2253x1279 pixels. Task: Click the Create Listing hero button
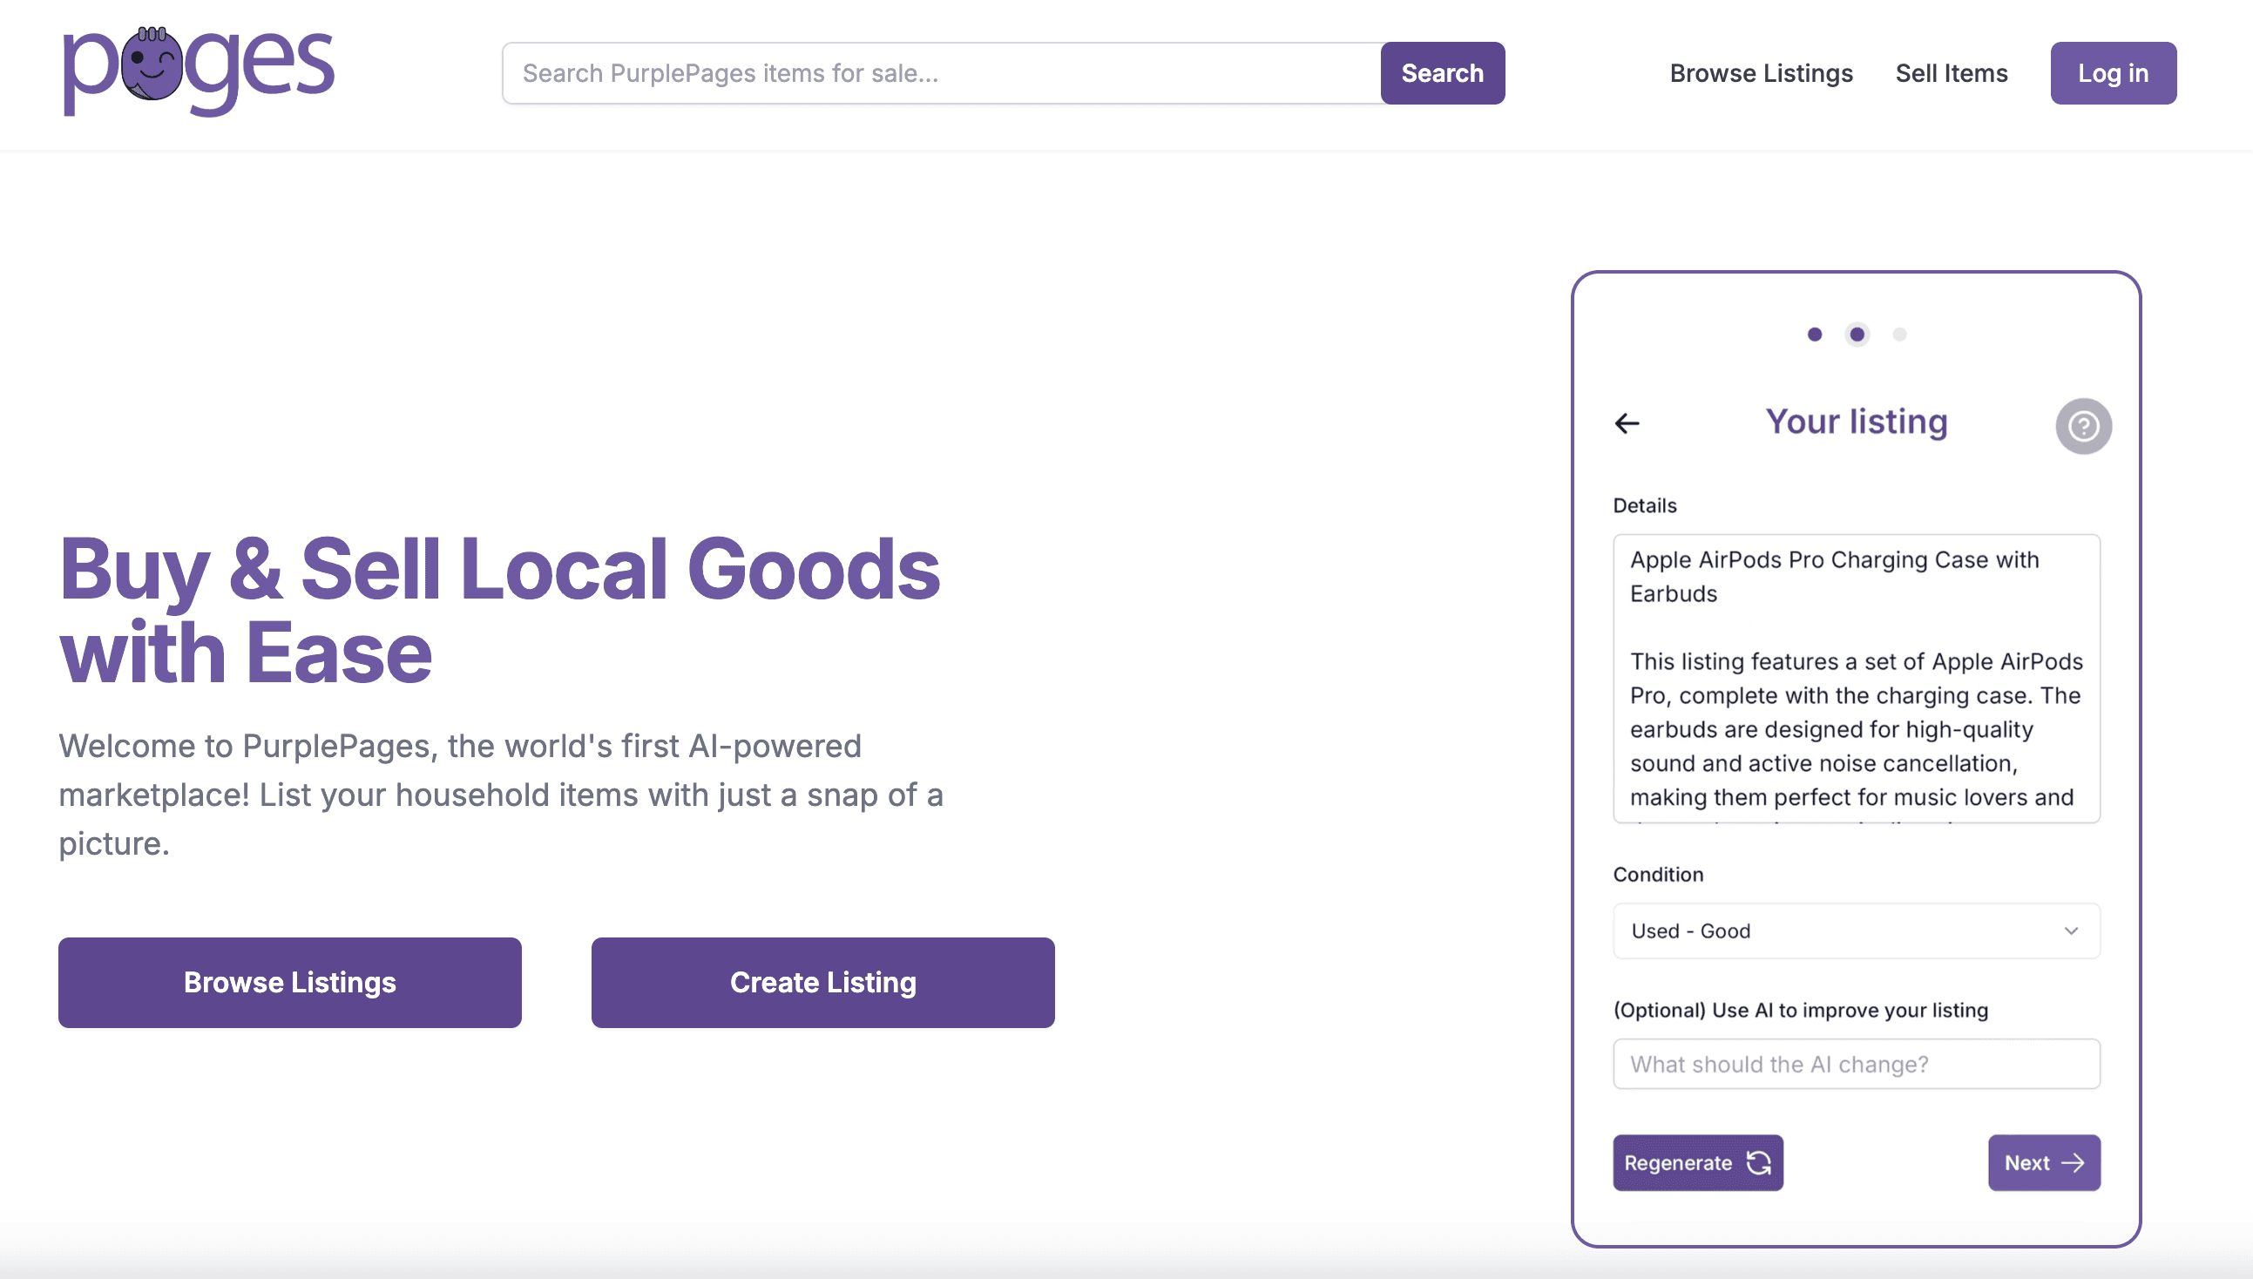[x=822, y=982]
